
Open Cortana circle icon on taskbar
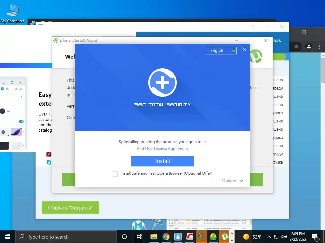124,237
